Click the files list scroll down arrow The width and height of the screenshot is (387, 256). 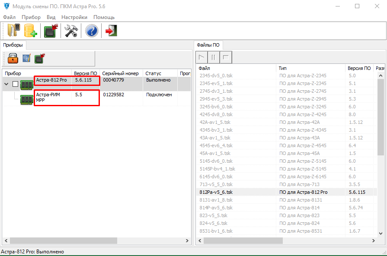pyautogui.click(x=381, y=233)
